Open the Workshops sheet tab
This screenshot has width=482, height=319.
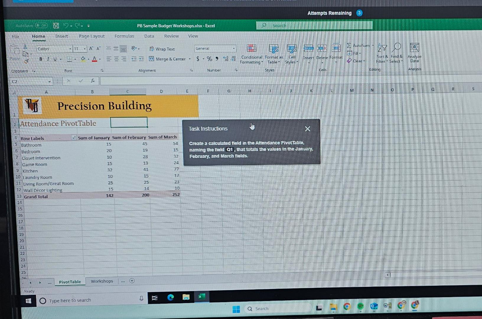point(102,281)
